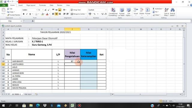Increase cell indent
Viewport: 192px width, 108px height.
coord(67,14)
